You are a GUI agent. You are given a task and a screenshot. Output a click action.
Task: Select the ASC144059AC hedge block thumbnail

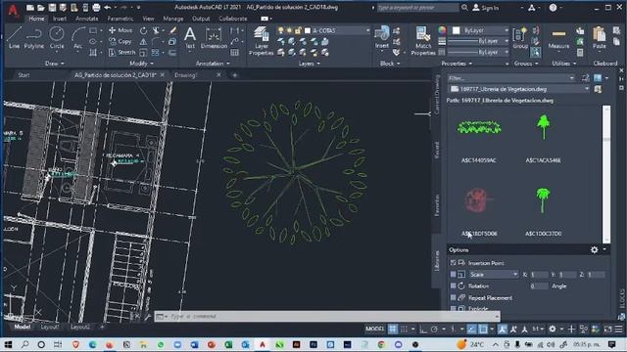(x=479, y=127)
